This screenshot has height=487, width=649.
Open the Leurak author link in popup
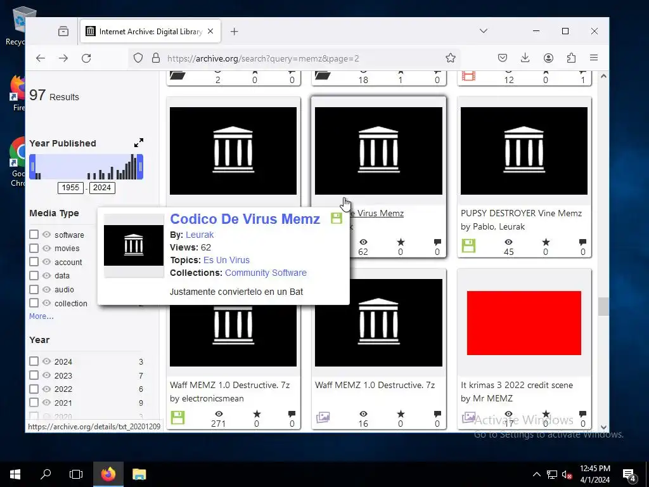click(x=200, y=235)
